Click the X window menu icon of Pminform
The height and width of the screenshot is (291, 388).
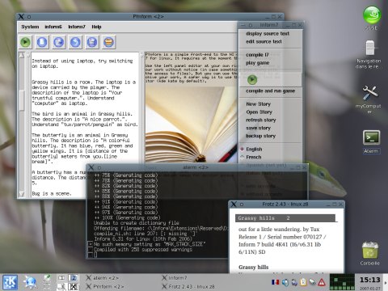pos(21,17)
